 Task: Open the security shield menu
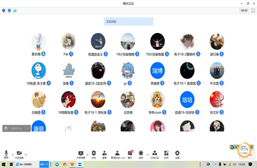[x=94, y=155]
